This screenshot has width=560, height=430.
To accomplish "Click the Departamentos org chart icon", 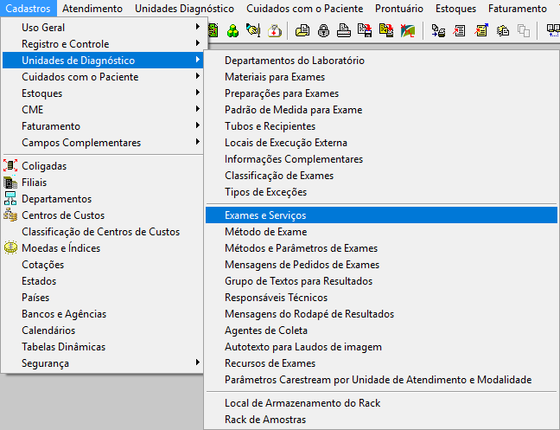I will tap(10, 199).
